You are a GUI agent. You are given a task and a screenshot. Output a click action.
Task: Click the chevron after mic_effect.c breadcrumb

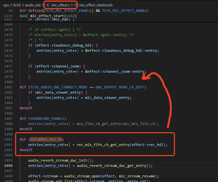[x=72, y=5]
